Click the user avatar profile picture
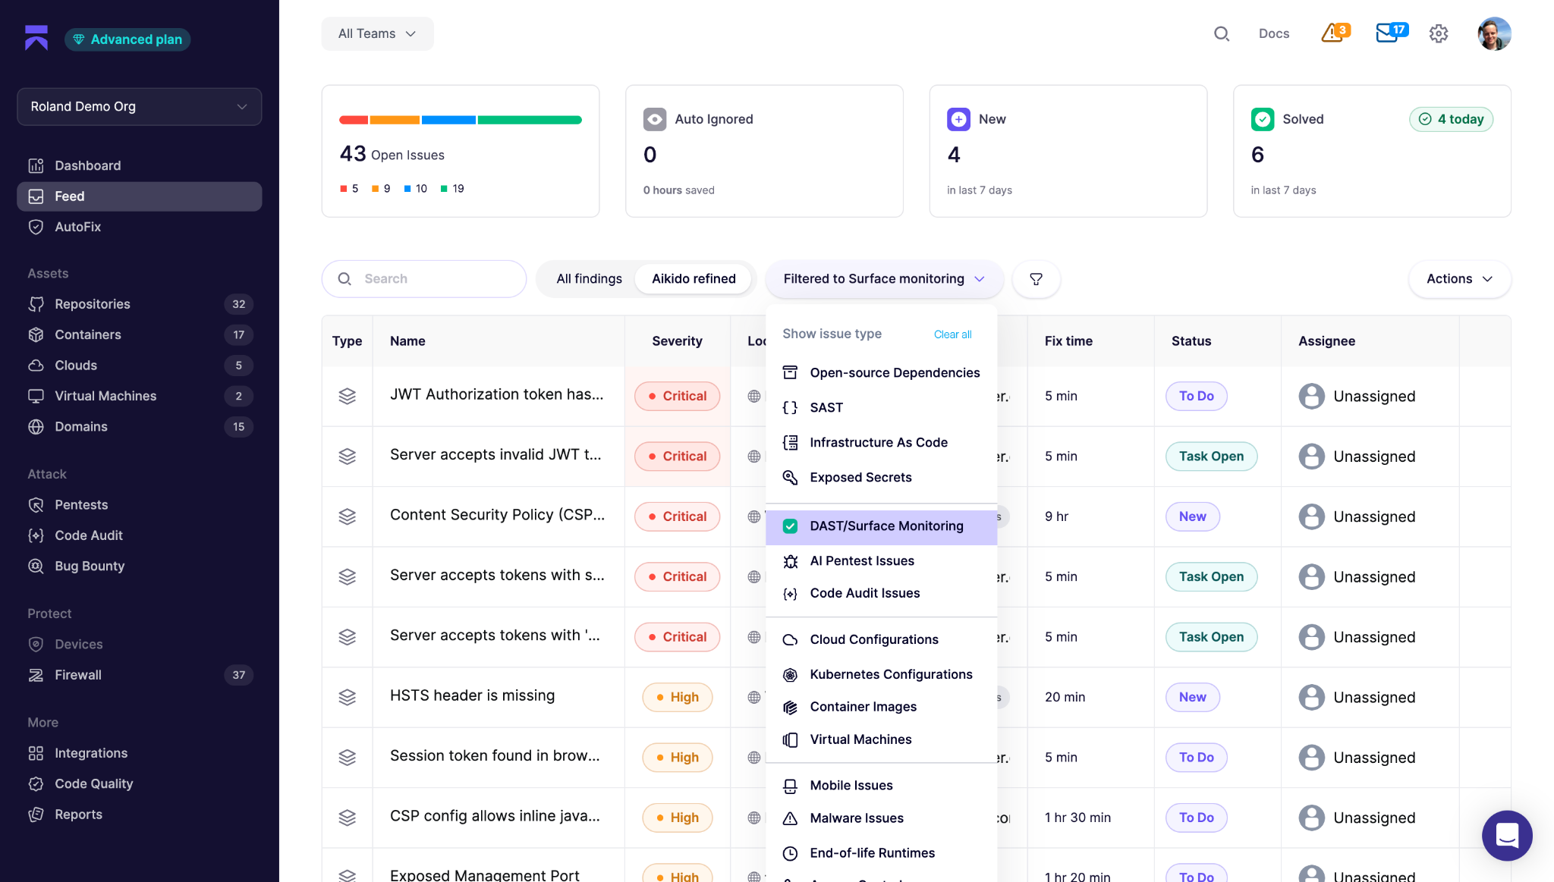 tap(1494, 33)
